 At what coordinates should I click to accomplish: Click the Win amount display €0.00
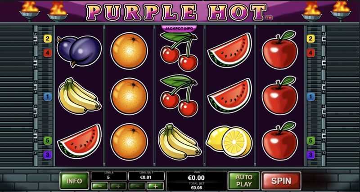click(x=197, y=177)
